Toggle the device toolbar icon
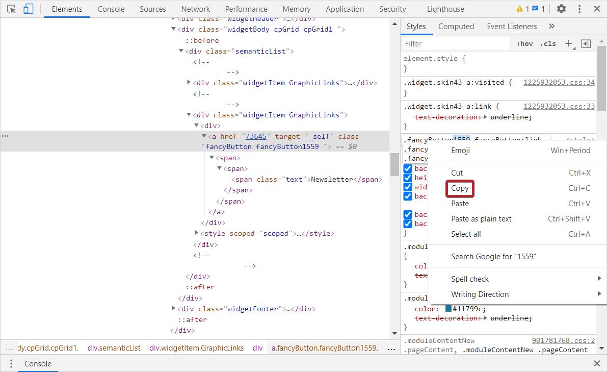Screen dimensions: 607x372 (28, 9)
